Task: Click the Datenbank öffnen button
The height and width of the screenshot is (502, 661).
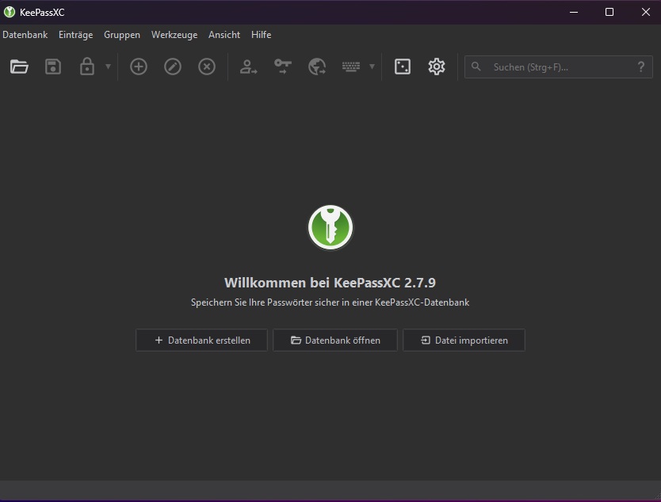Action: click(335, 340)
